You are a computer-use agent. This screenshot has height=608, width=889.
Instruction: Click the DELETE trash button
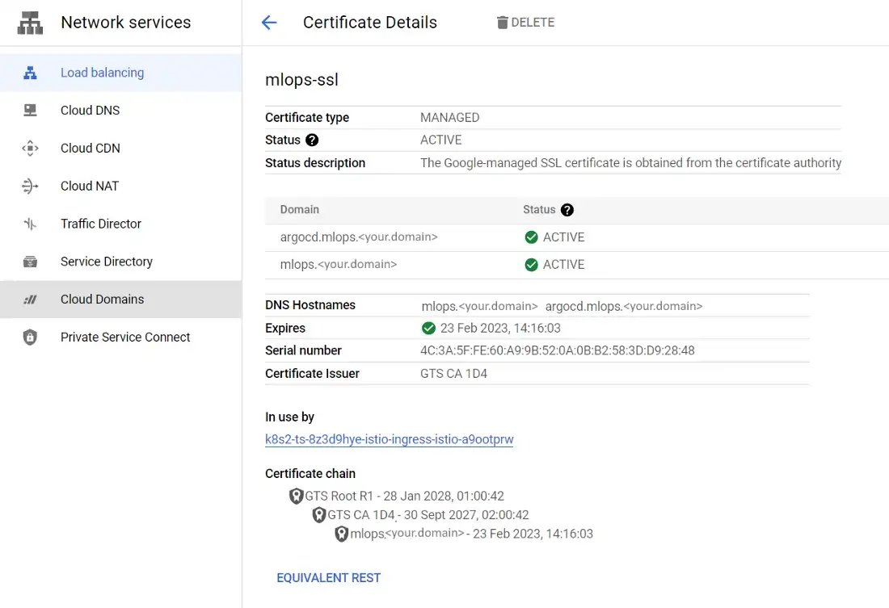point(525,23)
